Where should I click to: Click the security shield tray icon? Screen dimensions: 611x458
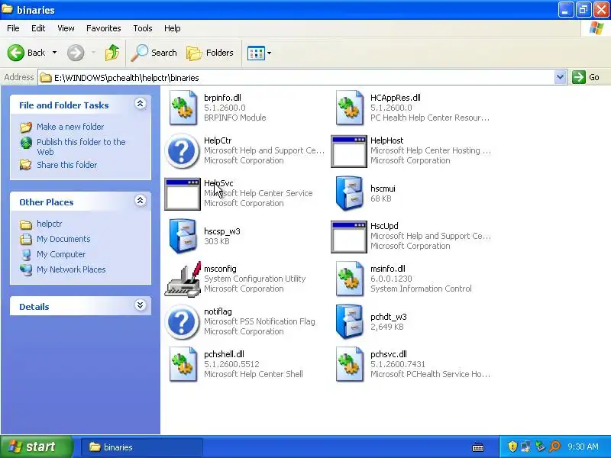[512, 447]
